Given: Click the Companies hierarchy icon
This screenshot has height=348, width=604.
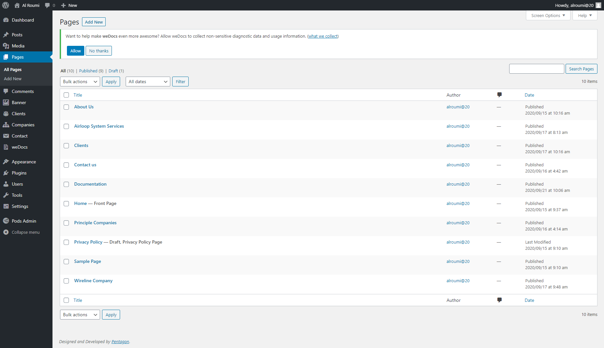Looking at the screenshot, I should pos(6,125).
